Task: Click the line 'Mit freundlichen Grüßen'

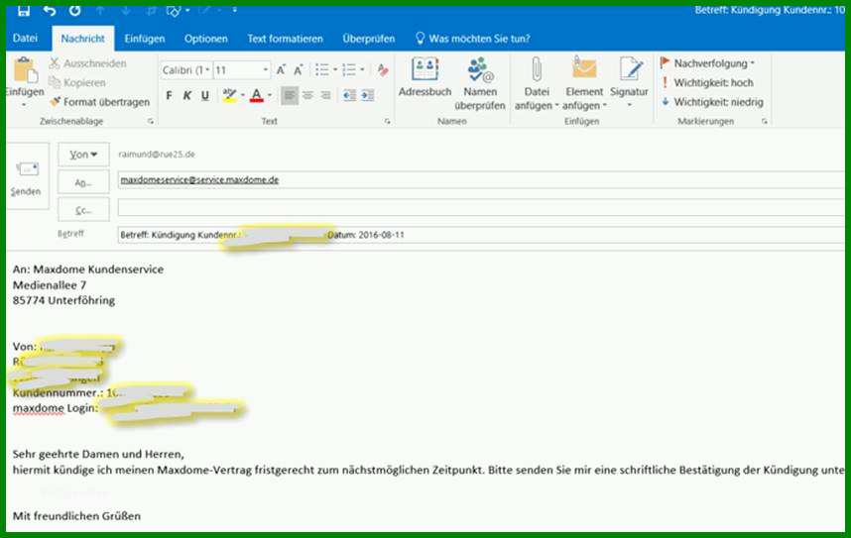Action: [x=76, y=516]
